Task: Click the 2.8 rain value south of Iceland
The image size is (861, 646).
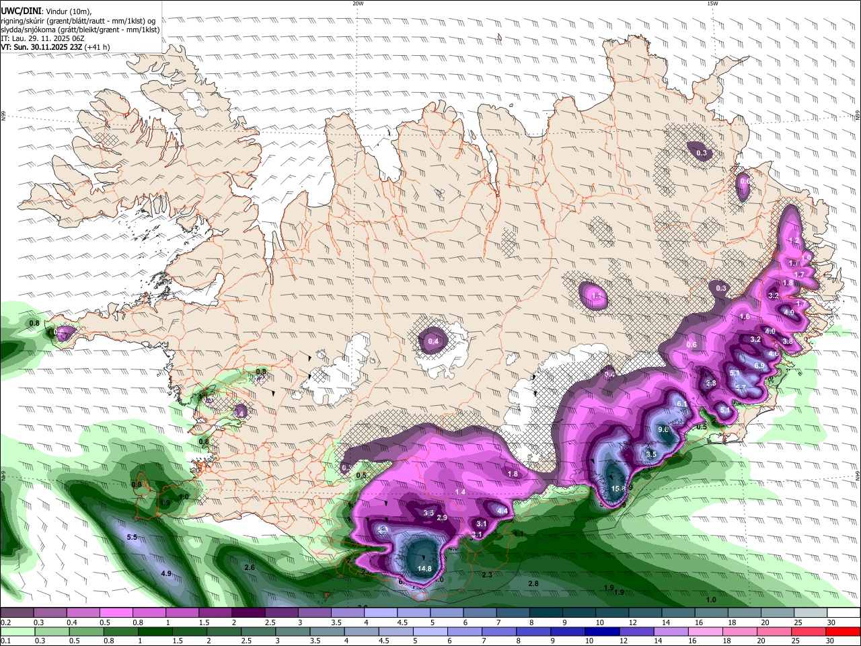Action: 533,583
